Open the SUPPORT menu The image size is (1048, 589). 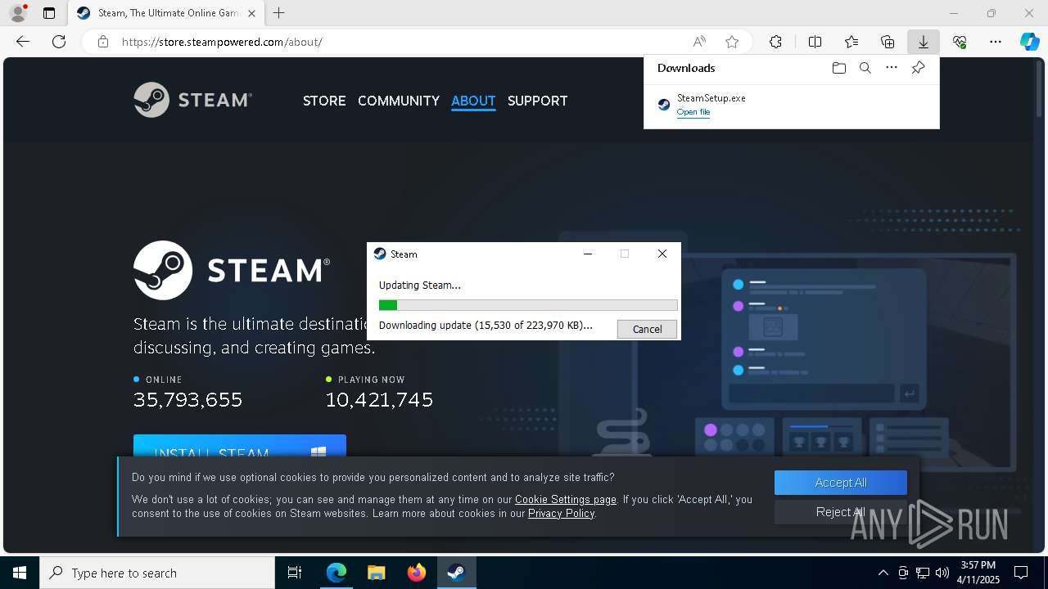tap(537, 101)
